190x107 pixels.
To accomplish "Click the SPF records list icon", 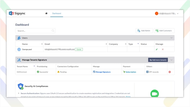I will [147, 72].
